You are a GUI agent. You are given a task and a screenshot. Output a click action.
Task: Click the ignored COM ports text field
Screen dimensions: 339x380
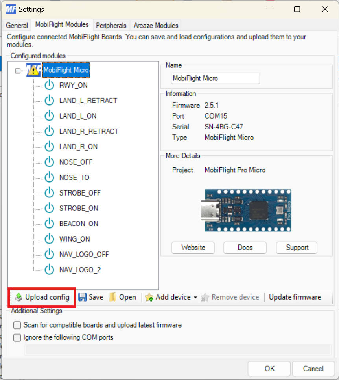click(178, 350)
